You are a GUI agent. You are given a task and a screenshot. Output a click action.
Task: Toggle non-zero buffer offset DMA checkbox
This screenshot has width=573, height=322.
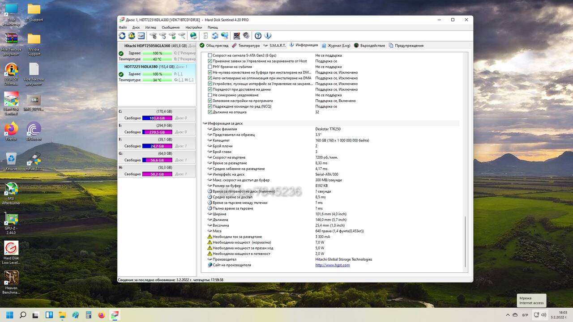tap(210, 72)
